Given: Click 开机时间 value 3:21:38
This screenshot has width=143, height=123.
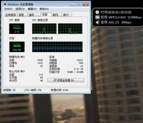Looking at the screenshot, I should [78, 69].
